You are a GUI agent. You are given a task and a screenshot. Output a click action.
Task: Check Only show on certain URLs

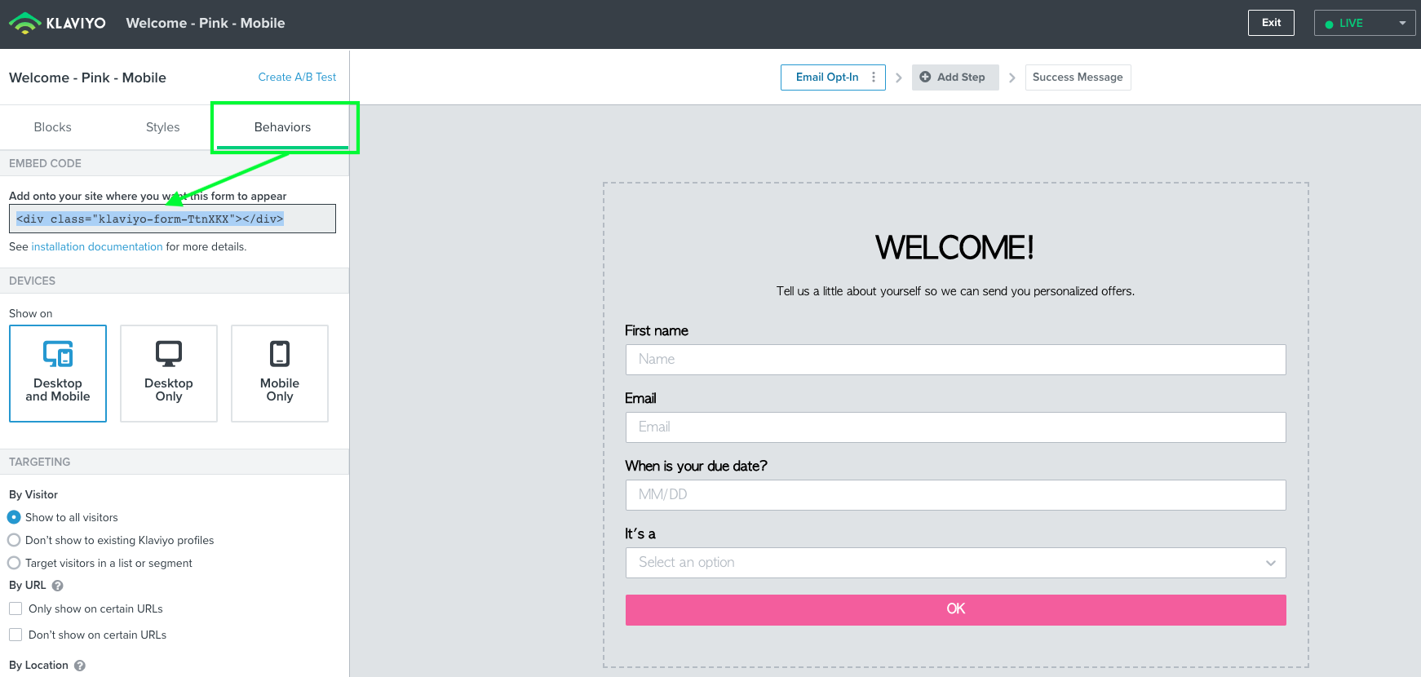[15, 608]
